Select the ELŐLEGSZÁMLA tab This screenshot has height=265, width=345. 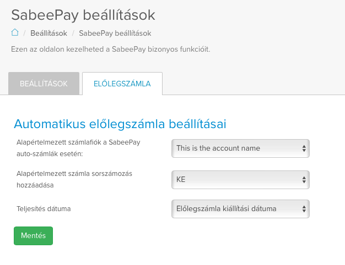click(x=122, y=84)
